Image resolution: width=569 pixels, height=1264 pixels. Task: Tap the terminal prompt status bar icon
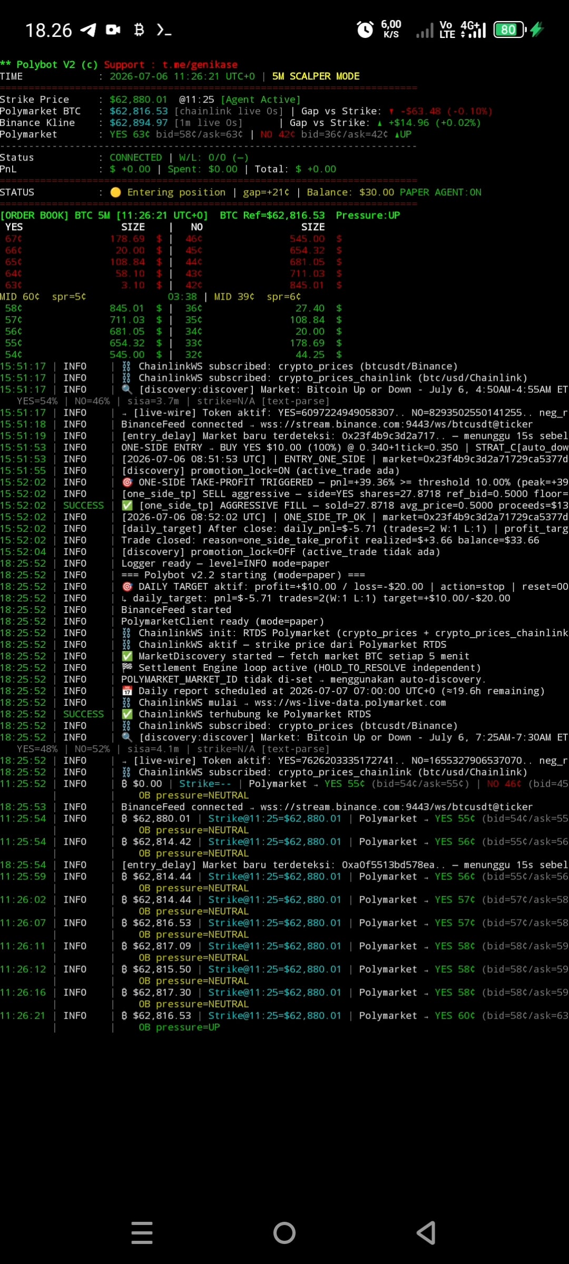coord(164,30)
